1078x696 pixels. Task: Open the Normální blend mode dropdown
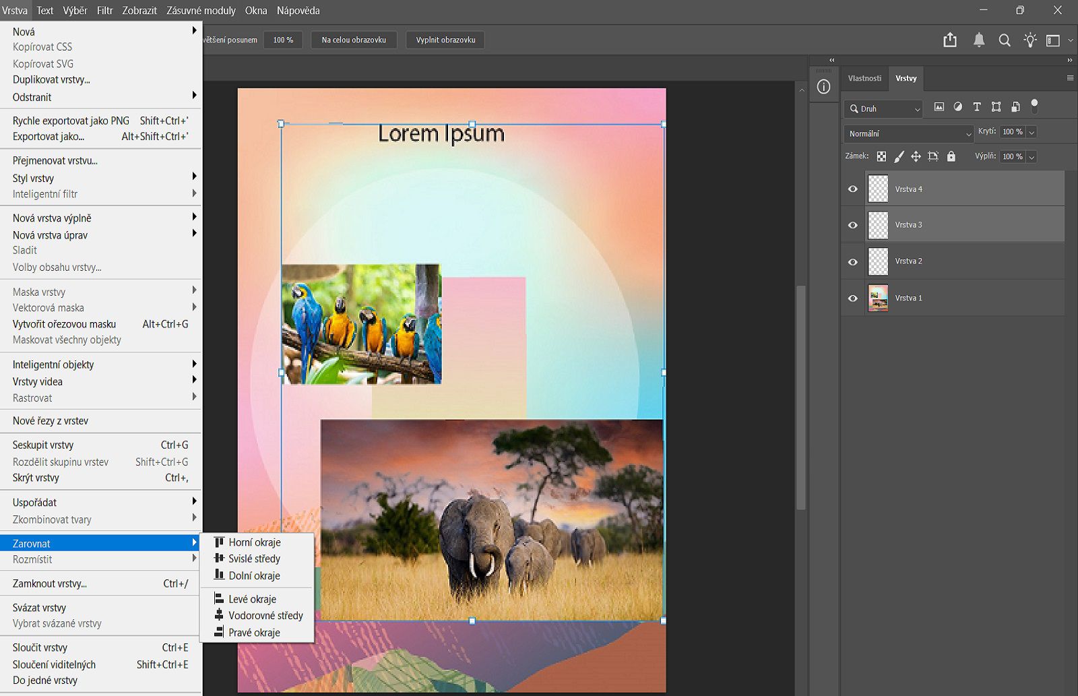click(x=908, y=133)
